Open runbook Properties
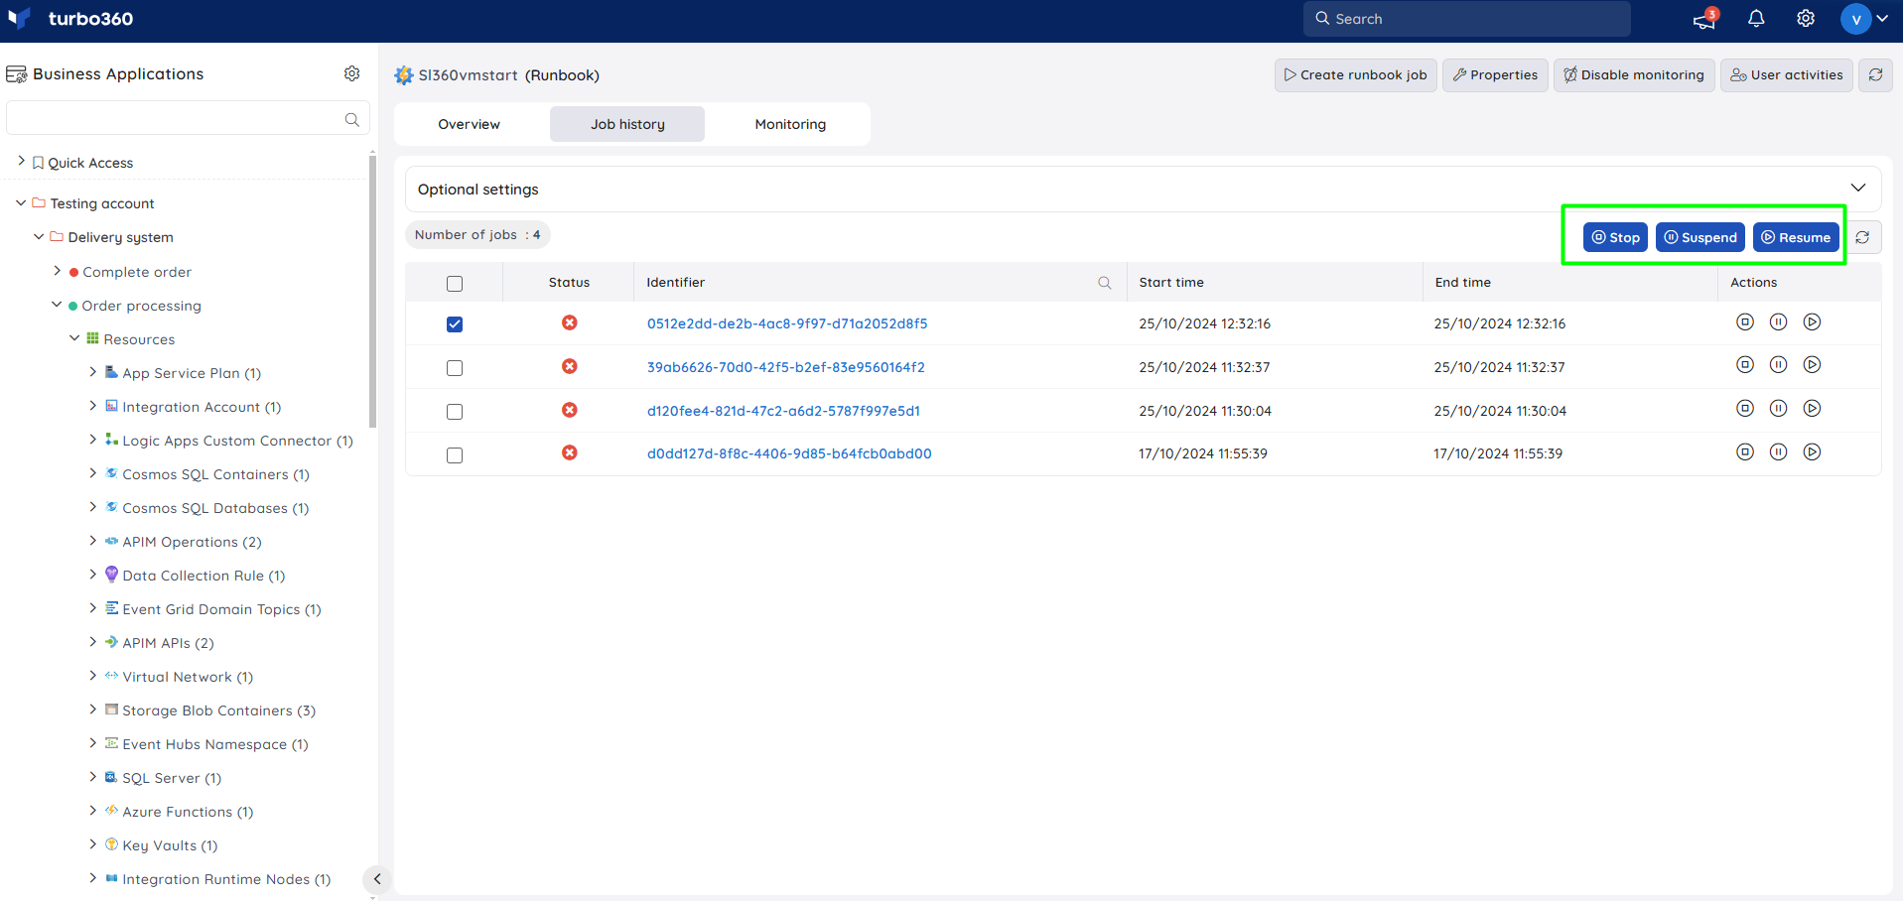Screen dimensions: 1903x901 (1495, 74)
